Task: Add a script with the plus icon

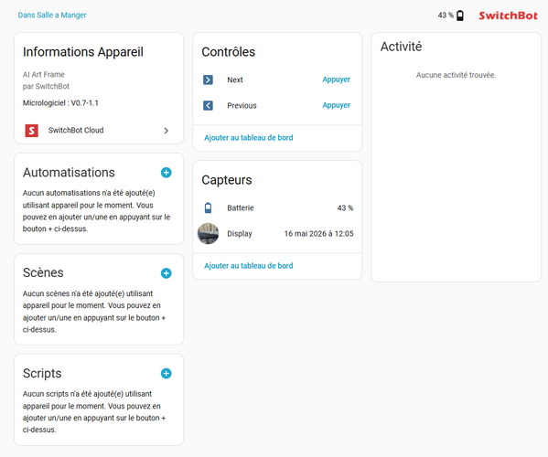Action: [166, 374]
